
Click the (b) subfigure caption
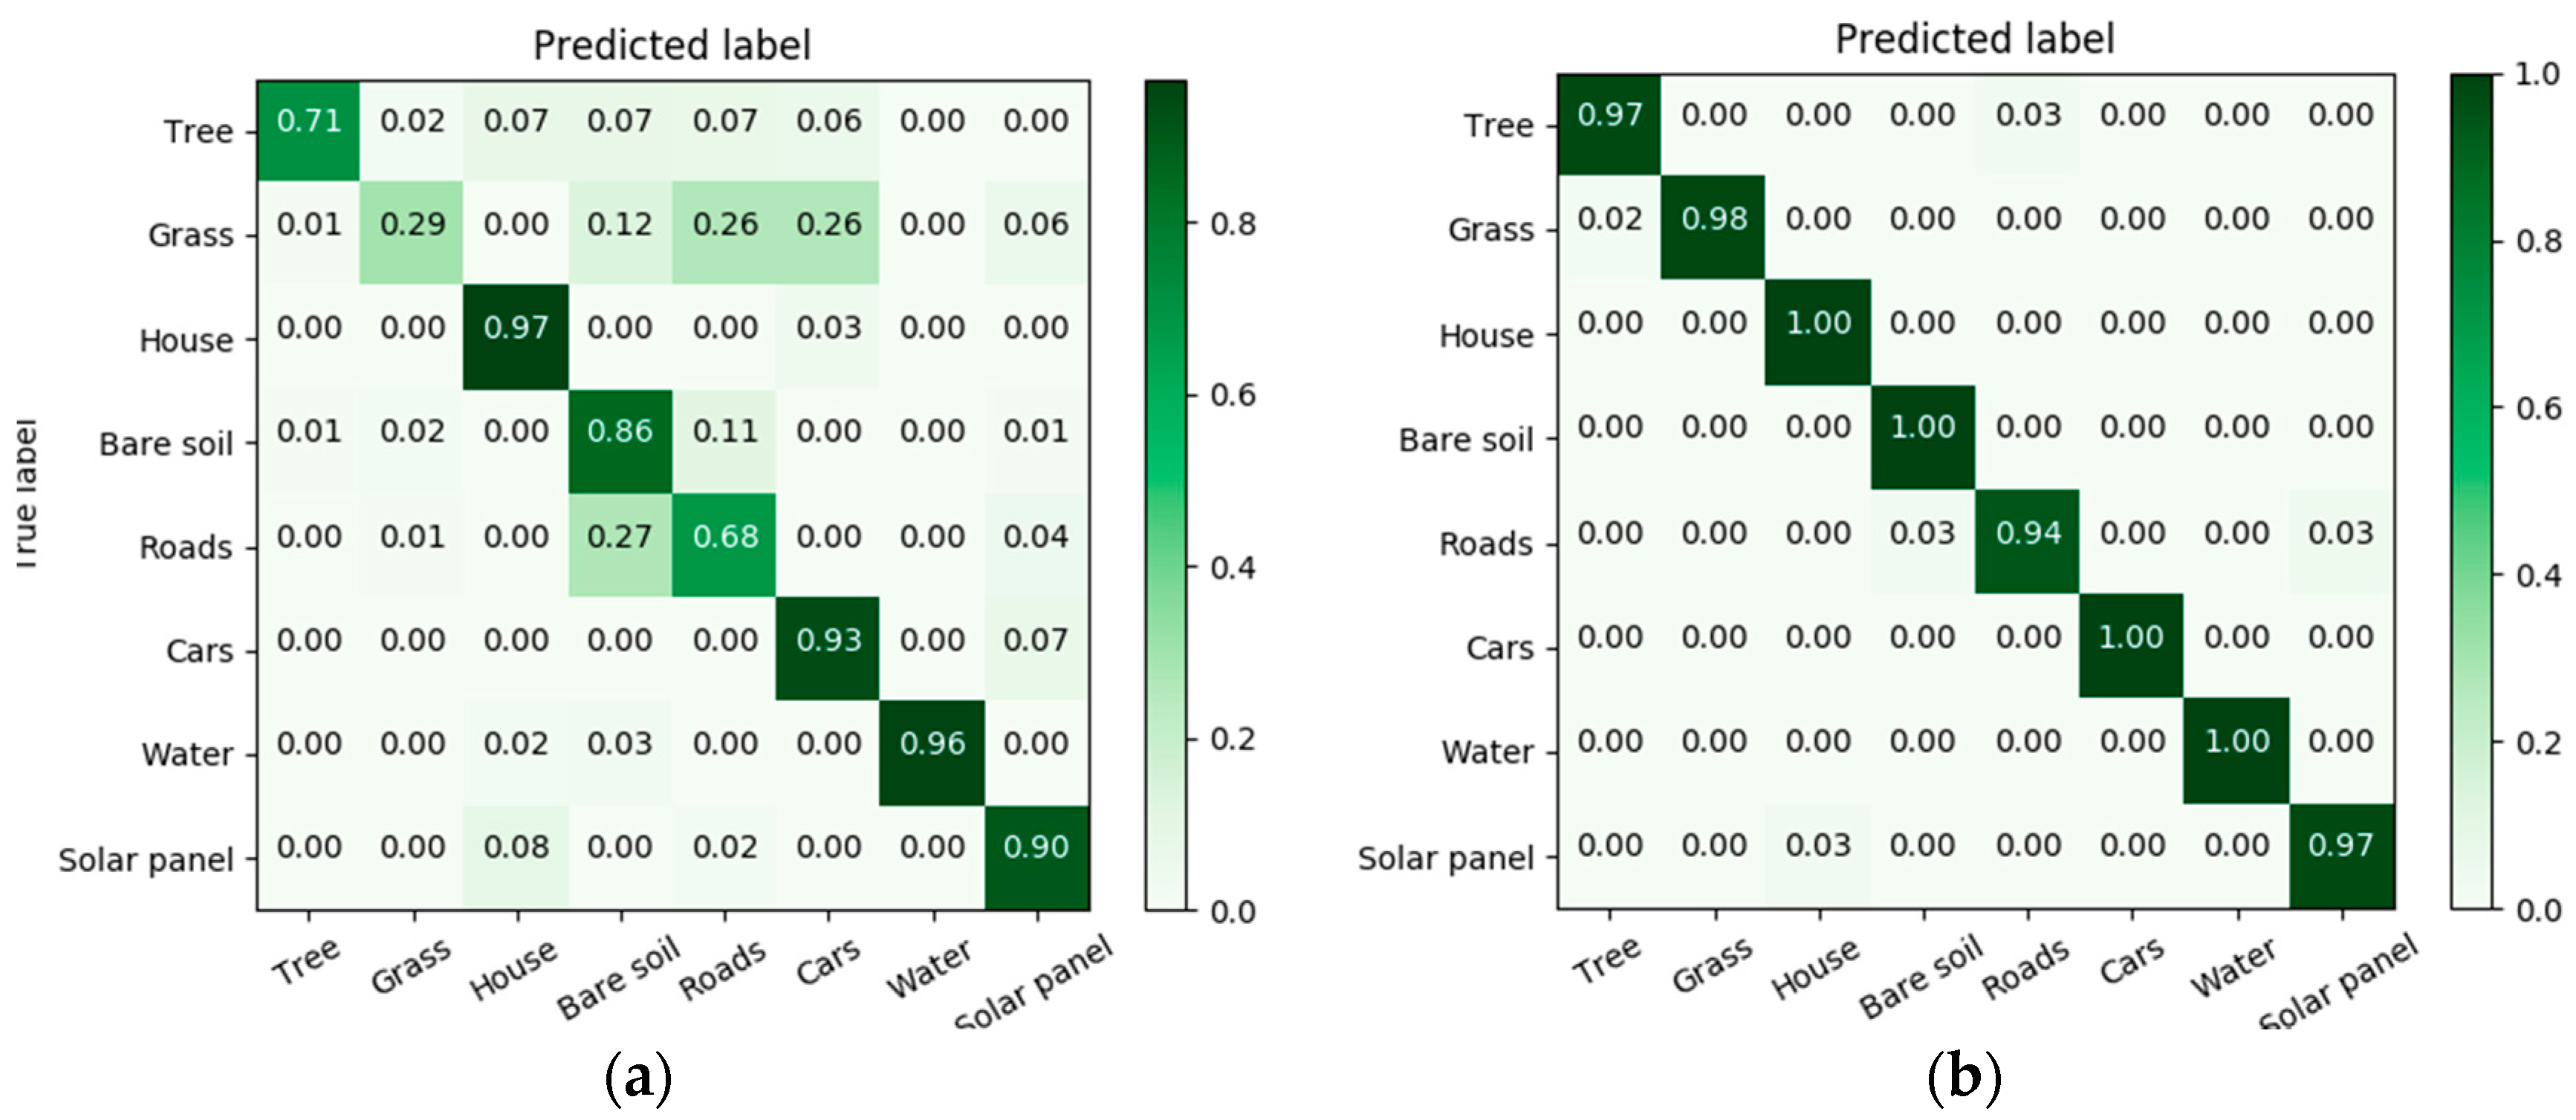point(1964,1078)
